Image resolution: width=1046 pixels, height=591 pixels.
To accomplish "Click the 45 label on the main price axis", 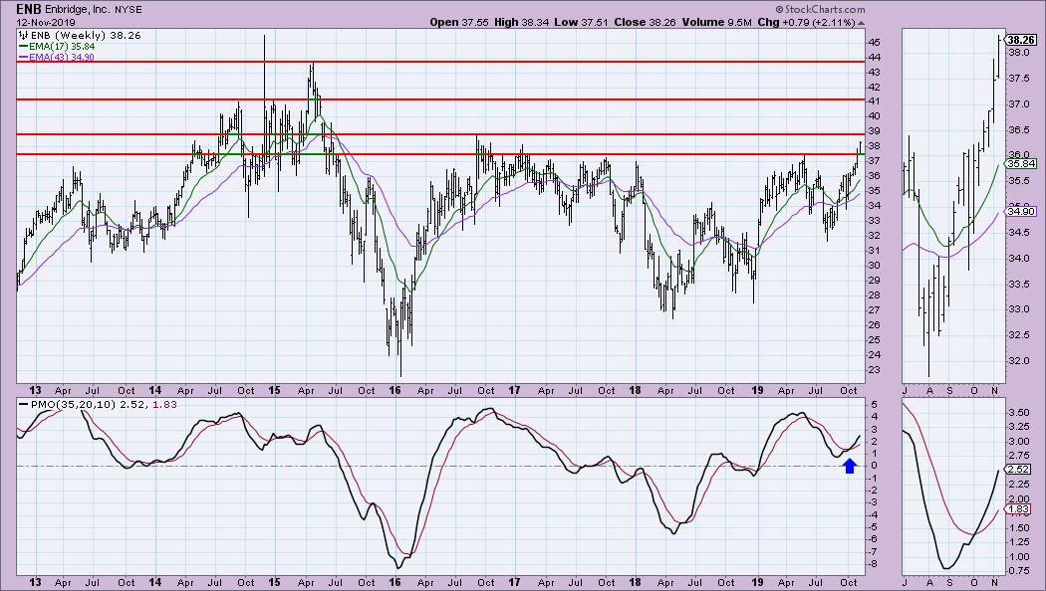I will [x=875, y=43].
